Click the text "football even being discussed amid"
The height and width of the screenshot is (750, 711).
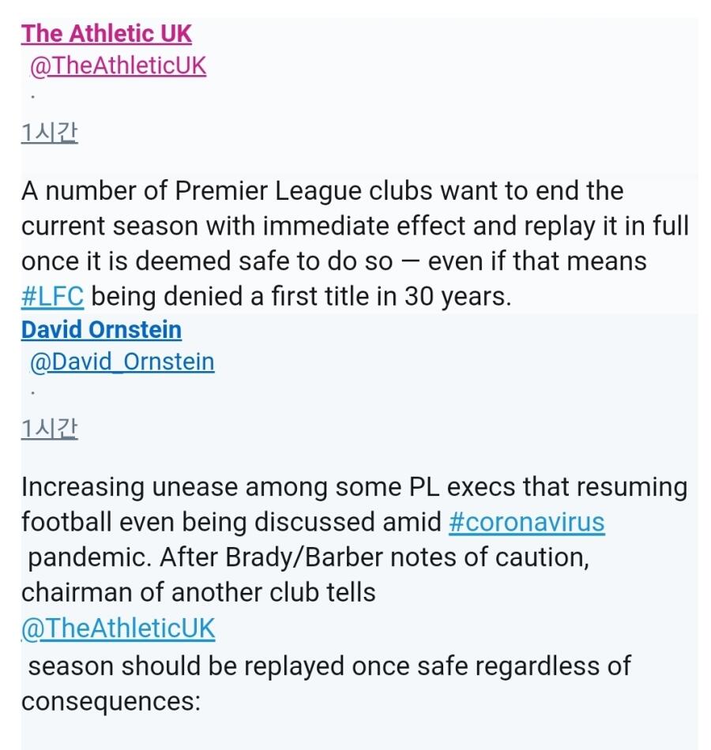pyautogui.click(x=231, y=522)
